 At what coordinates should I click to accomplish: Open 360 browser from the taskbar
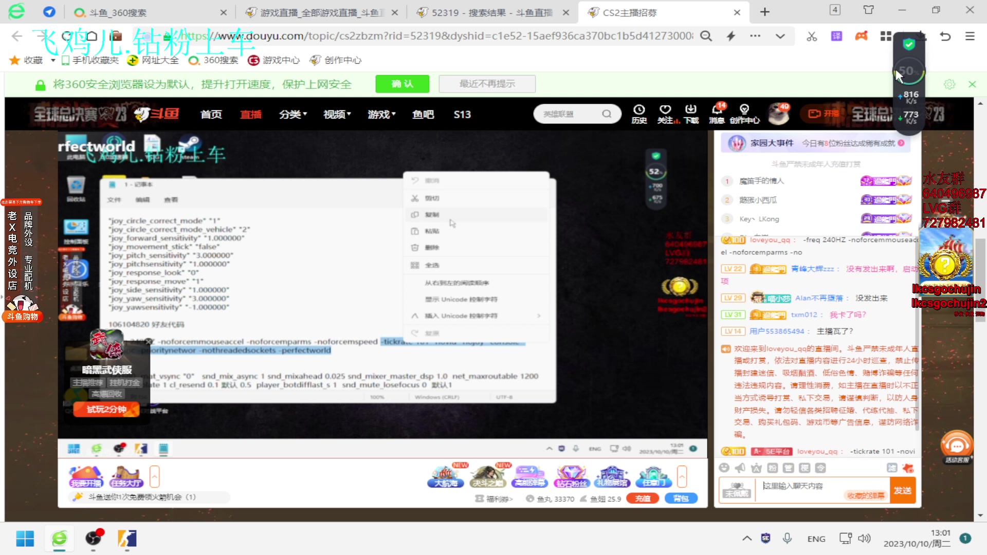(60, 539)
